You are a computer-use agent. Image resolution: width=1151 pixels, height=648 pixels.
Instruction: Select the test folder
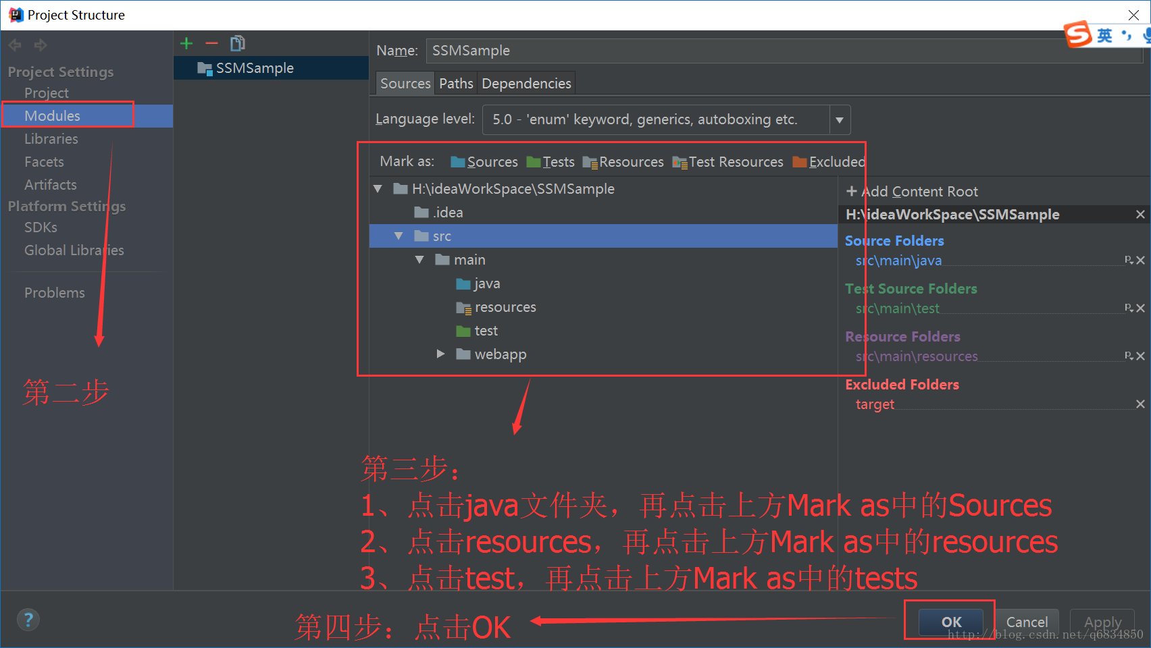click(x=477, y=331)
